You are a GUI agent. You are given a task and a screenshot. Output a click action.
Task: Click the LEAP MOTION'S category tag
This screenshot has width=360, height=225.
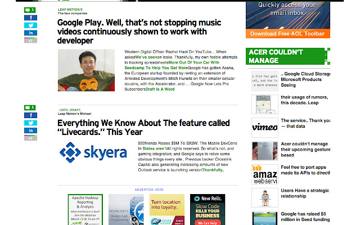click(70, 10)
